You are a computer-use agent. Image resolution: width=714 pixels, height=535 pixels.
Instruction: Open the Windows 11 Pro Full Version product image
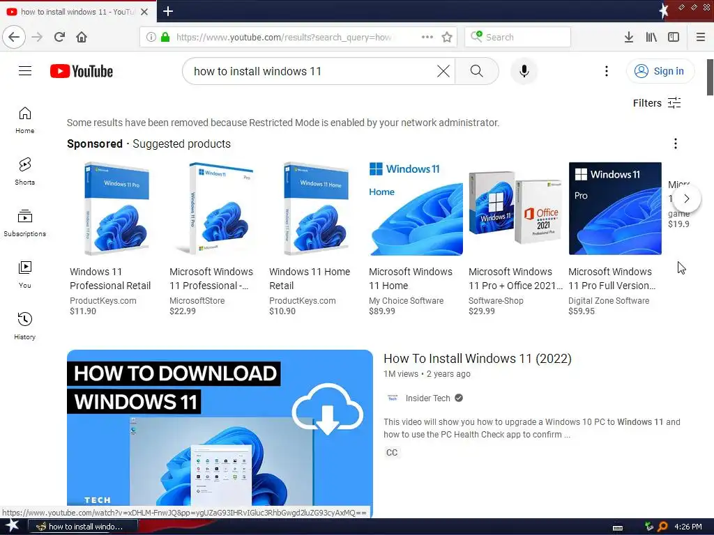coord(615,209)
